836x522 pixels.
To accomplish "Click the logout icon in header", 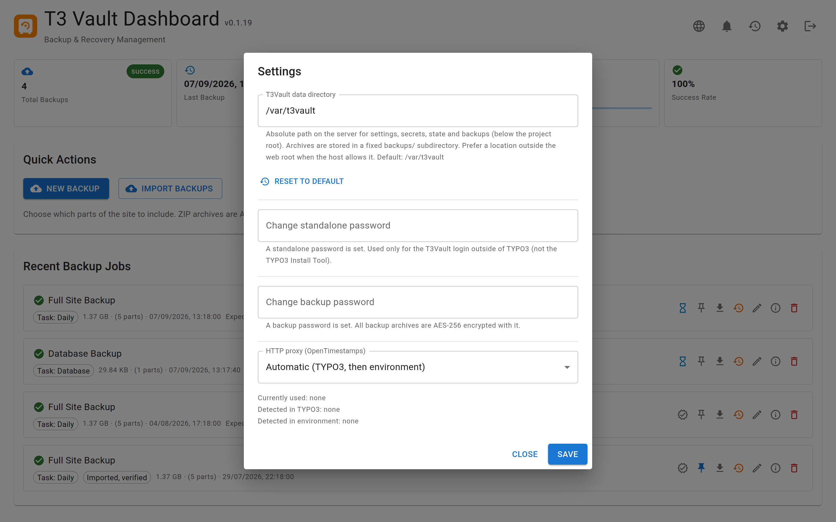I will pos(810,26).
